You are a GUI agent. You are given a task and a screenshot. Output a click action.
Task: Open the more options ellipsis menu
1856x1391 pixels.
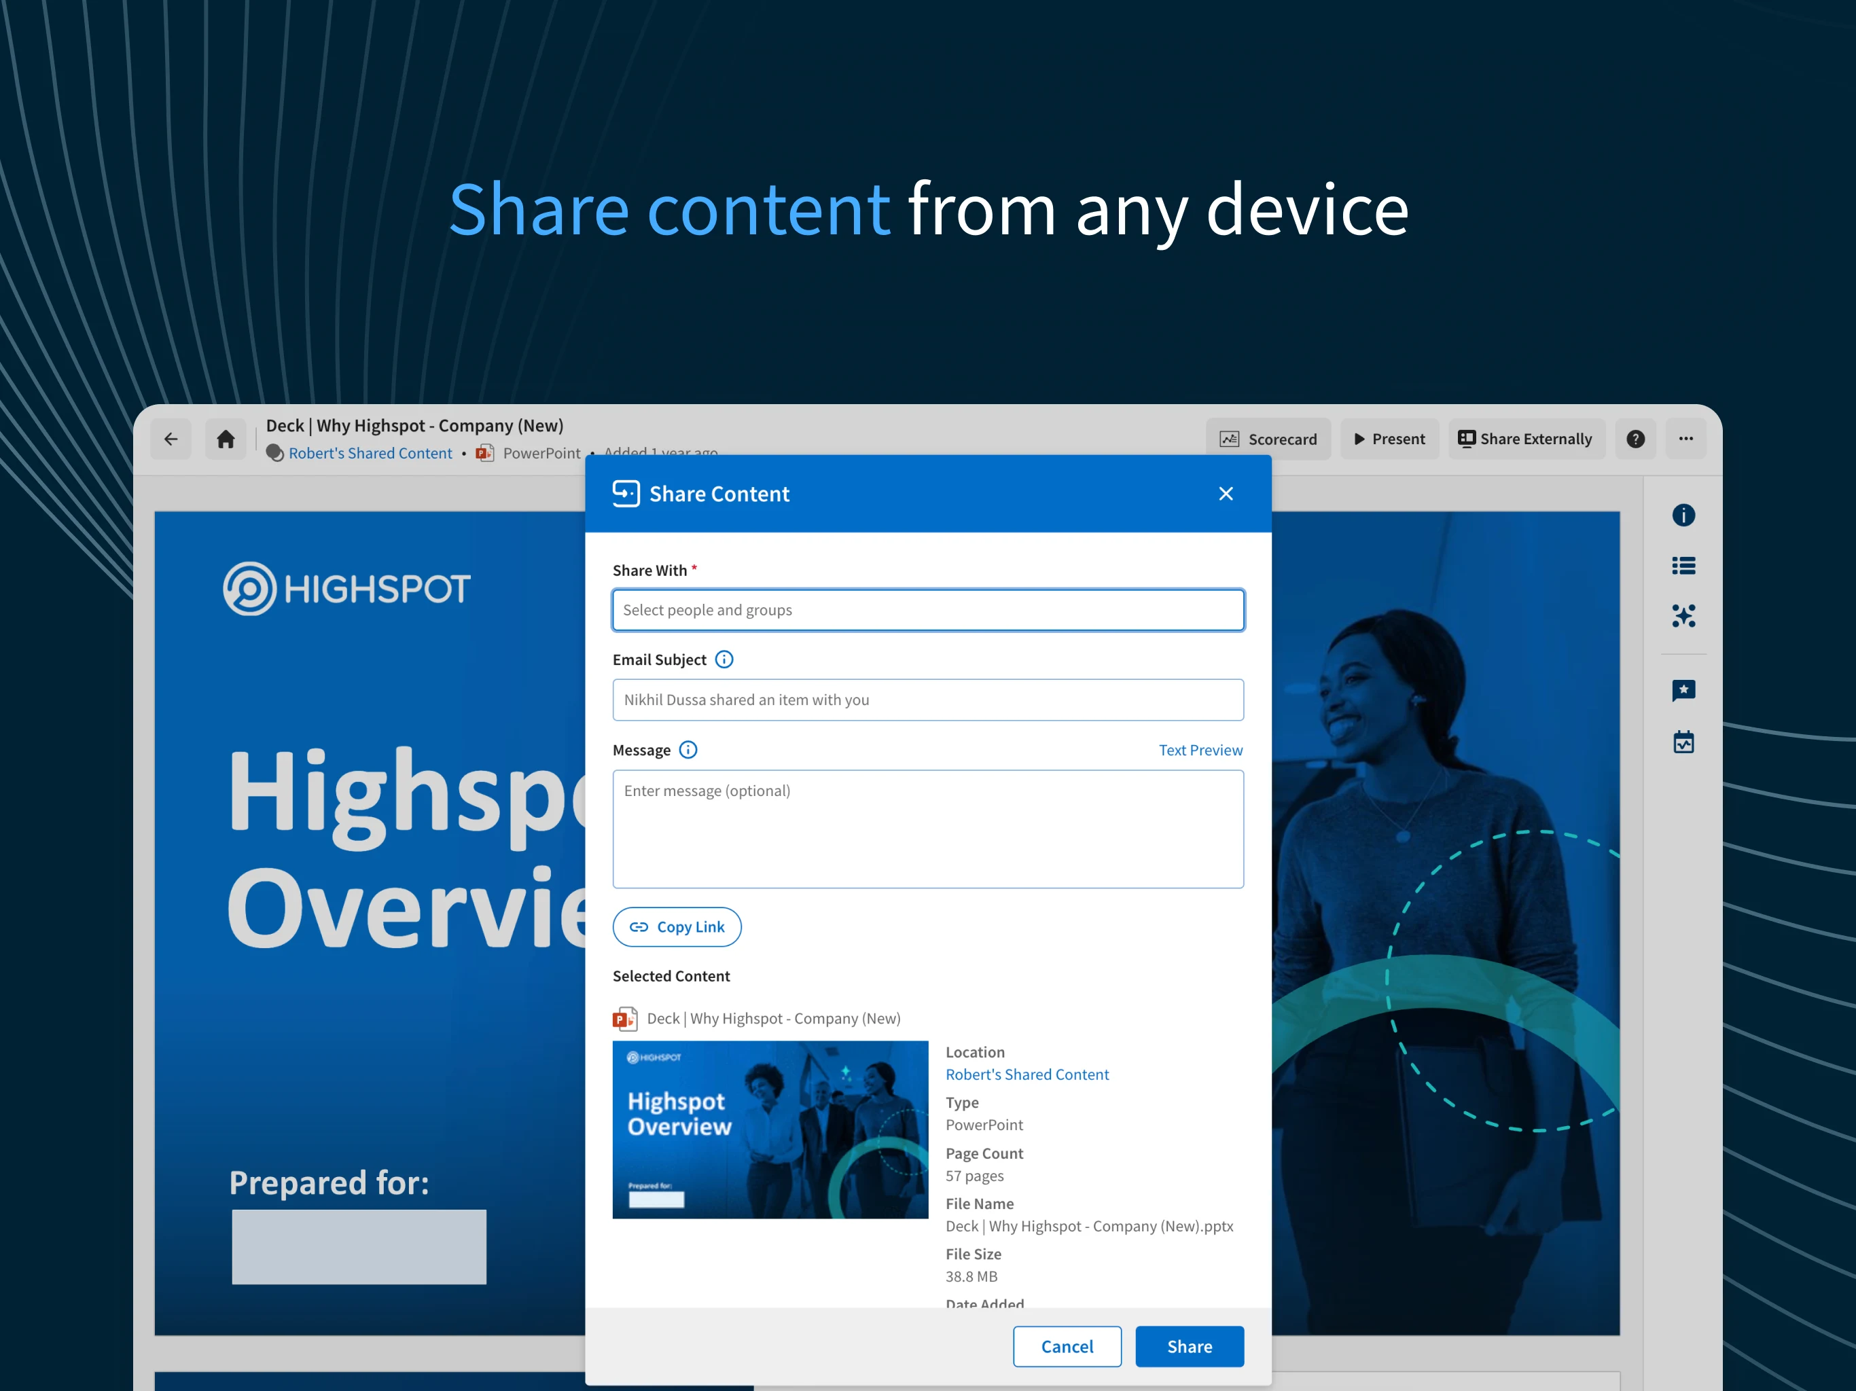(1685, 439)
